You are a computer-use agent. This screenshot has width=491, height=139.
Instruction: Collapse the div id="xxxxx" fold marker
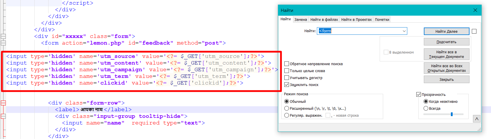3,36
